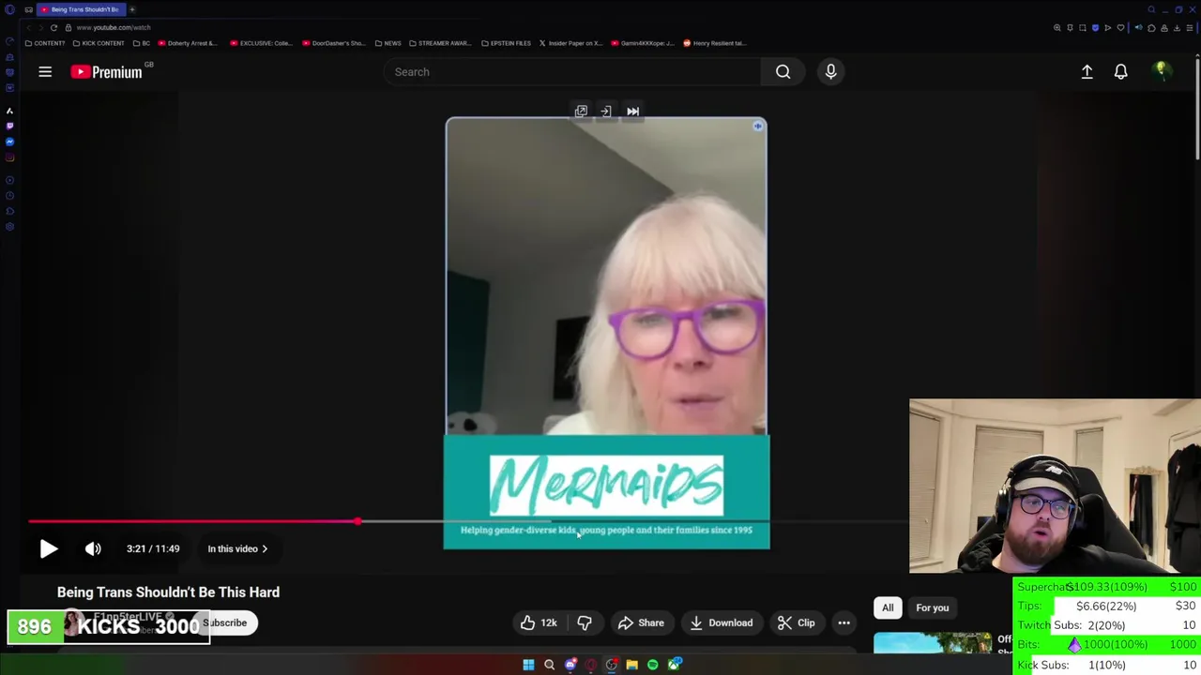The image size is (1201, 675).
Task: Open Instagram in browser sidebar
Action: pos(9,157)
